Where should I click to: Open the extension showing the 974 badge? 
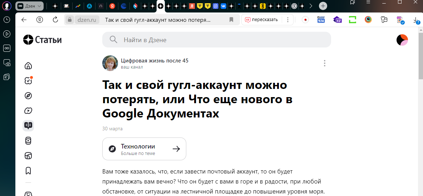click(x=321, y=20)
